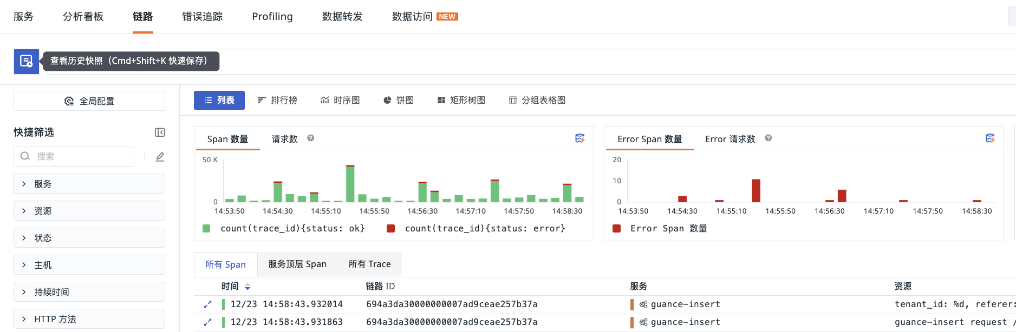This screenshot has width=1016, height=332.
Task: Click trace ID in the 14:58:43.932014 row
Action: point(452,304)
